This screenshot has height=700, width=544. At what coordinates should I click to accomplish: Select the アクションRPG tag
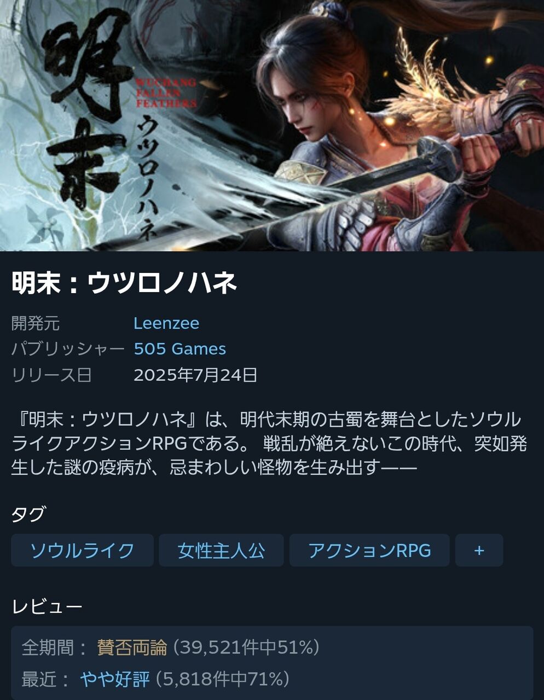(x=369, y=550)
